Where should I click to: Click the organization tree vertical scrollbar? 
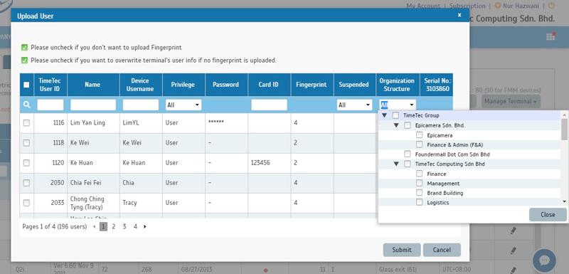tap(564, 130)
